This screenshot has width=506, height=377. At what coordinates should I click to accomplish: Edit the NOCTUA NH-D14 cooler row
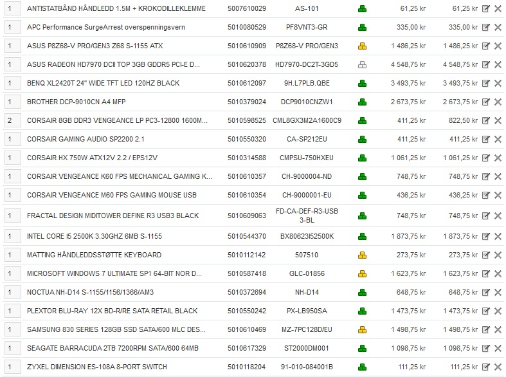pos(485,293)
